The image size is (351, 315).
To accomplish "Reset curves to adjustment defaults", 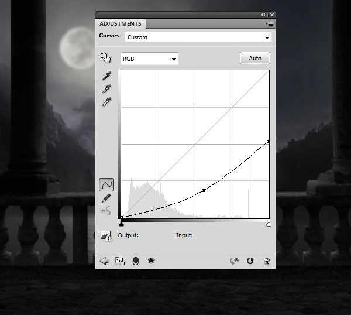I will click(250, 261).
